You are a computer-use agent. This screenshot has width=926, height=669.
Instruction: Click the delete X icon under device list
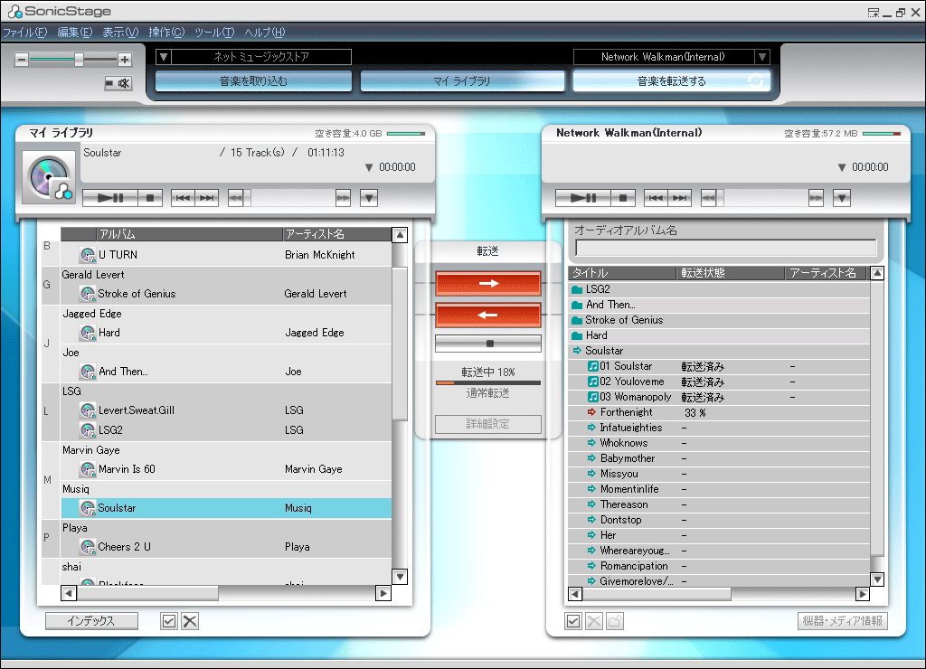point(594,620)
